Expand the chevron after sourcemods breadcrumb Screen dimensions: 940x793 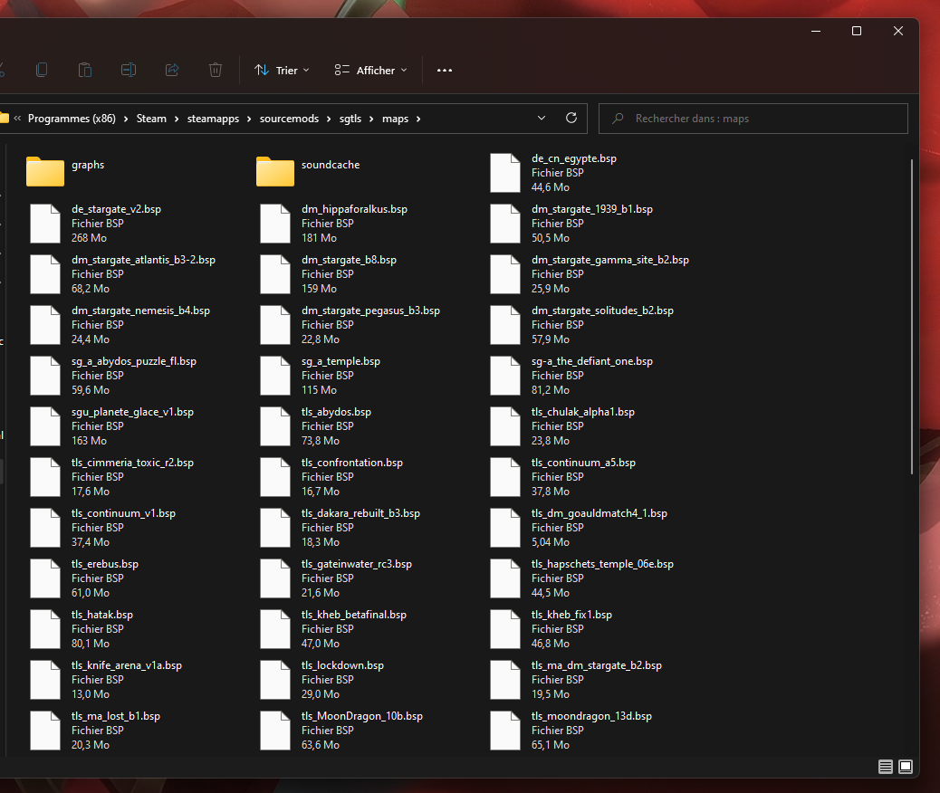coord(329,119)
